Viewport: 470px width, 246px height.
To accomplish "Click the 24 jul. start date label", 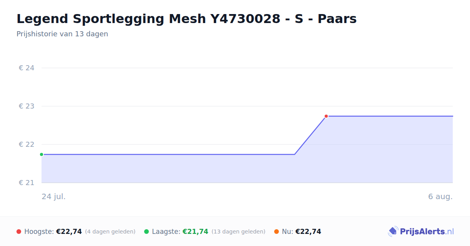I will 54,196.
